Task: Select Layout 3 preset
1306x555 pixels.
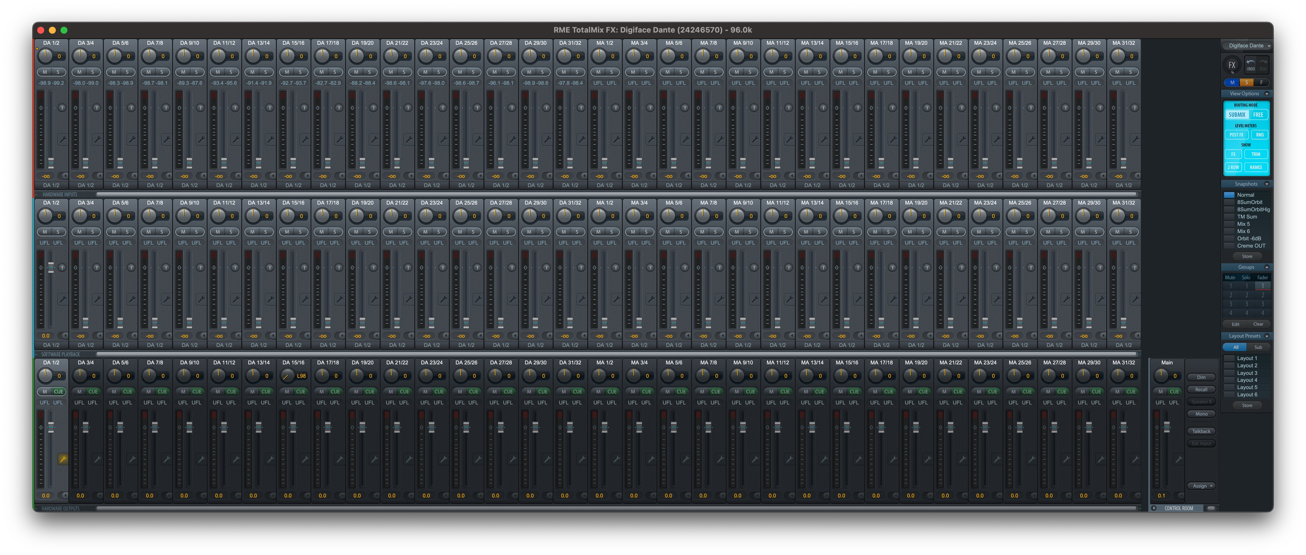Action: (1247, 373)
